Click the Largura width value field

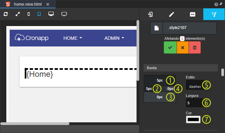195,103
